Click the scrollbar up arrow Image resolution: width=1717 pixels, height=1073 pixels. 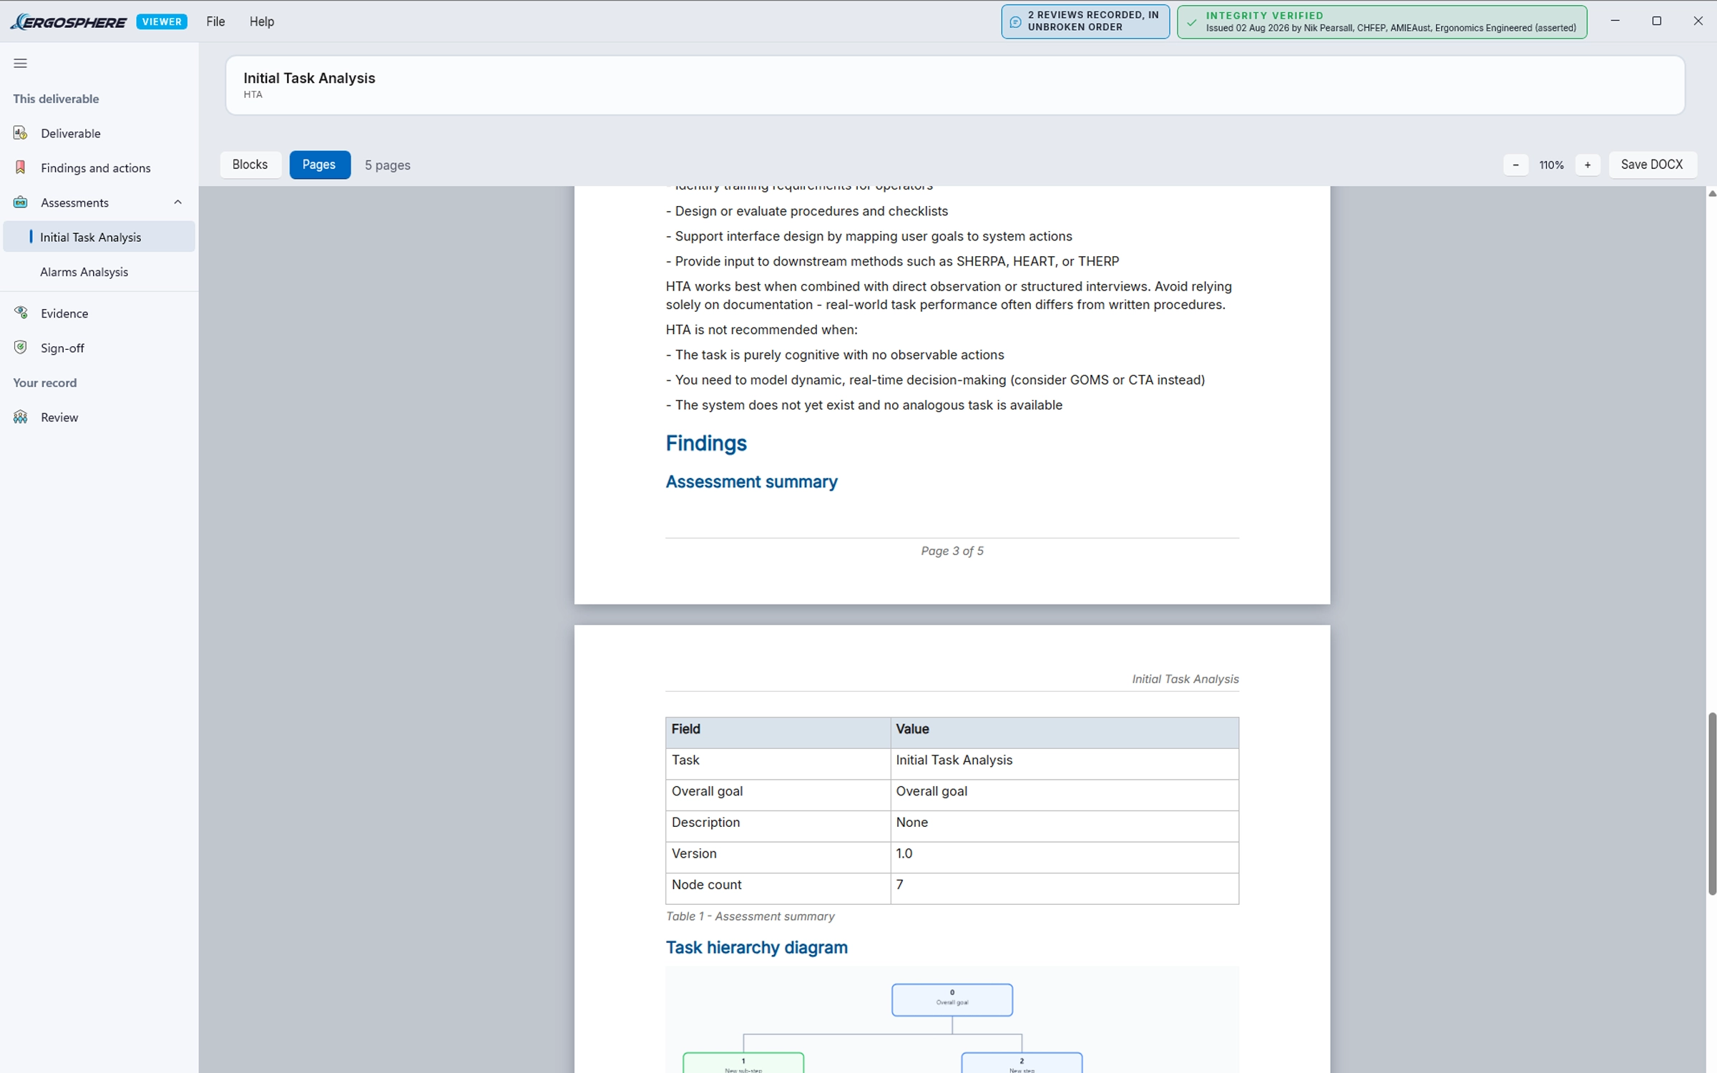(1711, 193)
